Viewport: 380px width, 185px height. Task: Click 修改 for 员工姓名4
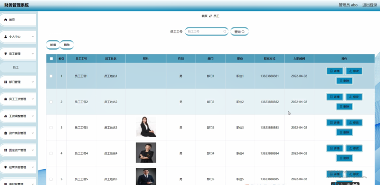(354, 149)
